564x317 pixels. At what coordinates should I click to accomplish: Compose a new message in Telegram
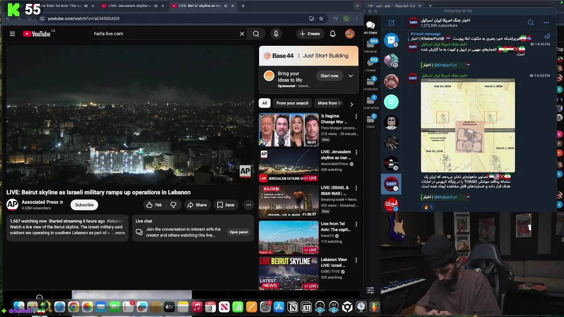pyautogui.click(x=391, y=22)
